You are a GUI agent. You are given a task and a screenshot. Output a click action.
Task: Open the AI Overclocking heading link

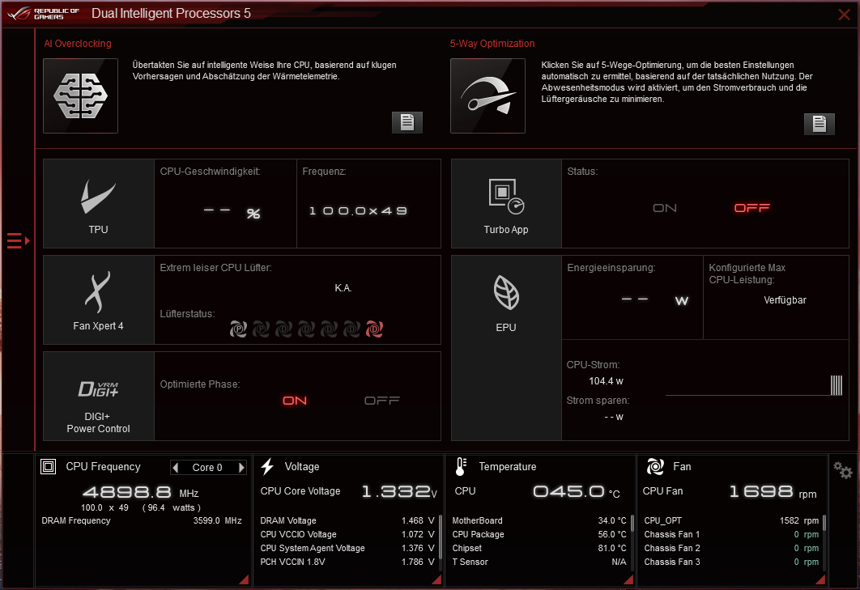click(x=78, y=44)
